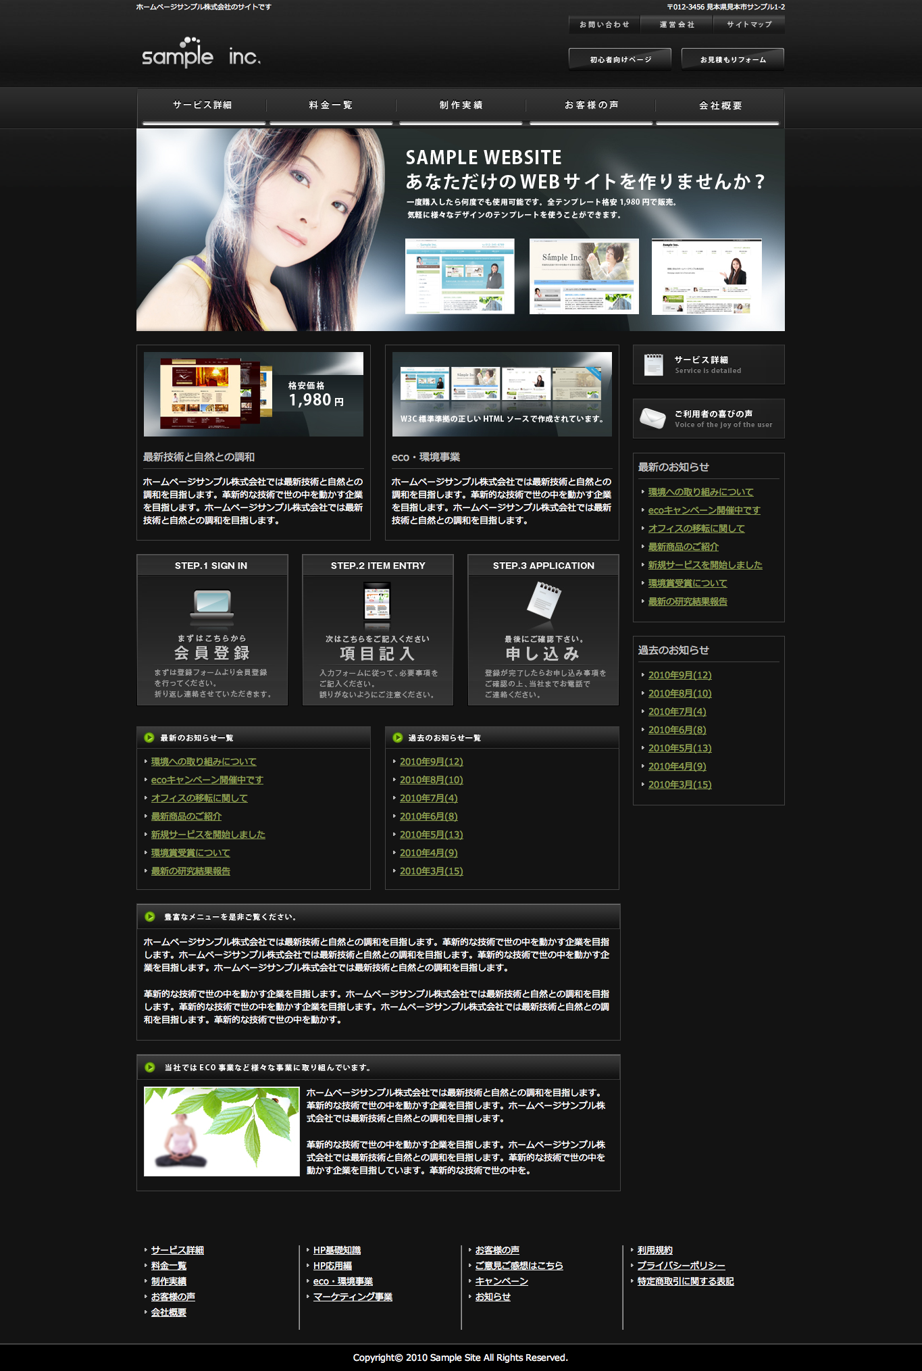Click green arrow icon beside 最新のお知らせ一覧
The width and height of the screenshot is (922, 1371).
(x=149, y=737)
